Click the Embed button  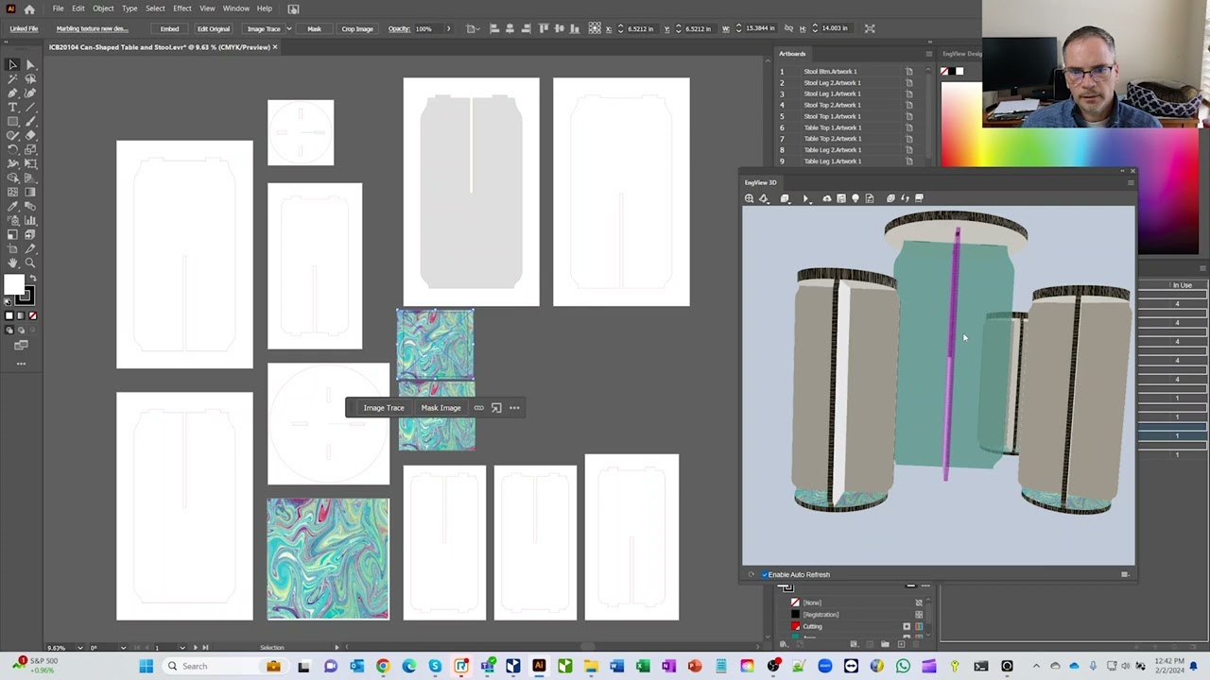click(x=169, y=28)
